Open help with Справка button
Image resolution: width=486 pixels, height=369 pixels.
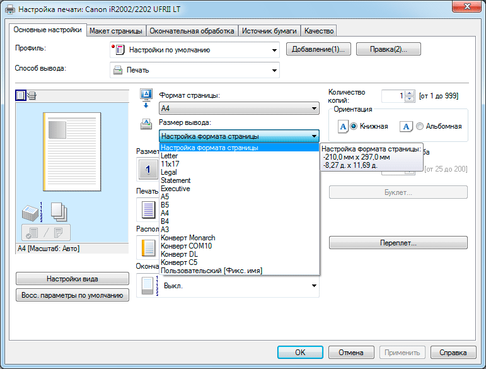pos(453,353)
